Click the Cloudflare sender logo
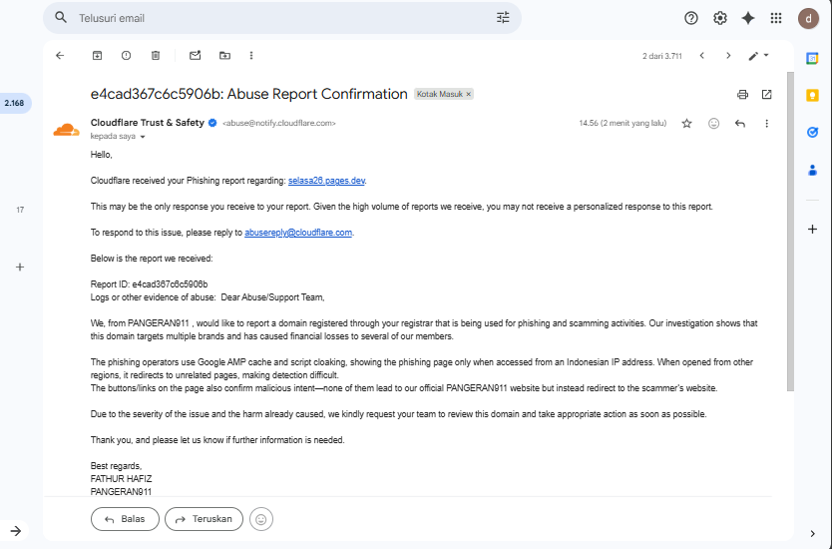Viewport: 832px width, 549px height. (x=66, y=129)
